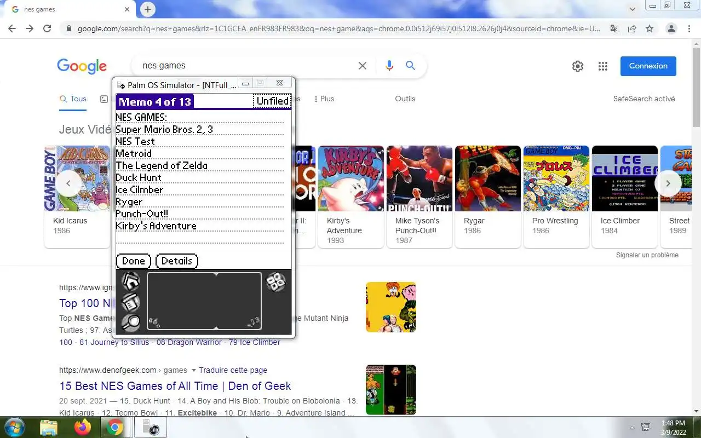Clear the search query with X
Image resolution: width=701 pixels, height=438 pixels.
tap(363, 66)
